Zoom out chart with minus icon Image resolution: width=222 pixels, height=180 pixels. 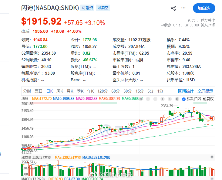point(155,99)
